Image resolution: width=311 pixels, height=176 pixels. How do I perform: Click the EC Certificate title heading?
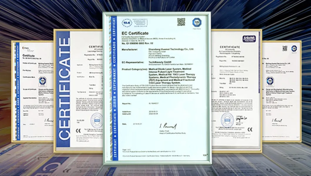pyautogui.click(x=135, y=33)
